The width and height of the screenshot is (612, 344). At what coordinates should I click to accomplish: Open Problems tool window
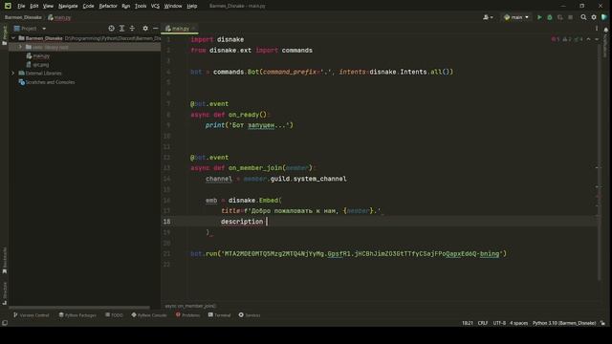[x=187, y=315]
